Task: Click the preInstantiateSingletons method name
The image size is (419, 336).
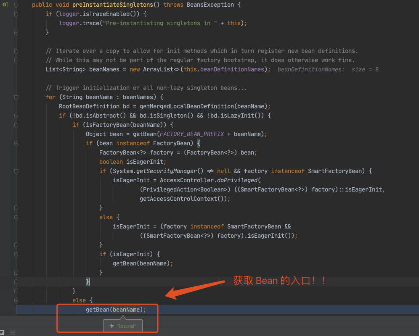Action: tap(112, 5)
